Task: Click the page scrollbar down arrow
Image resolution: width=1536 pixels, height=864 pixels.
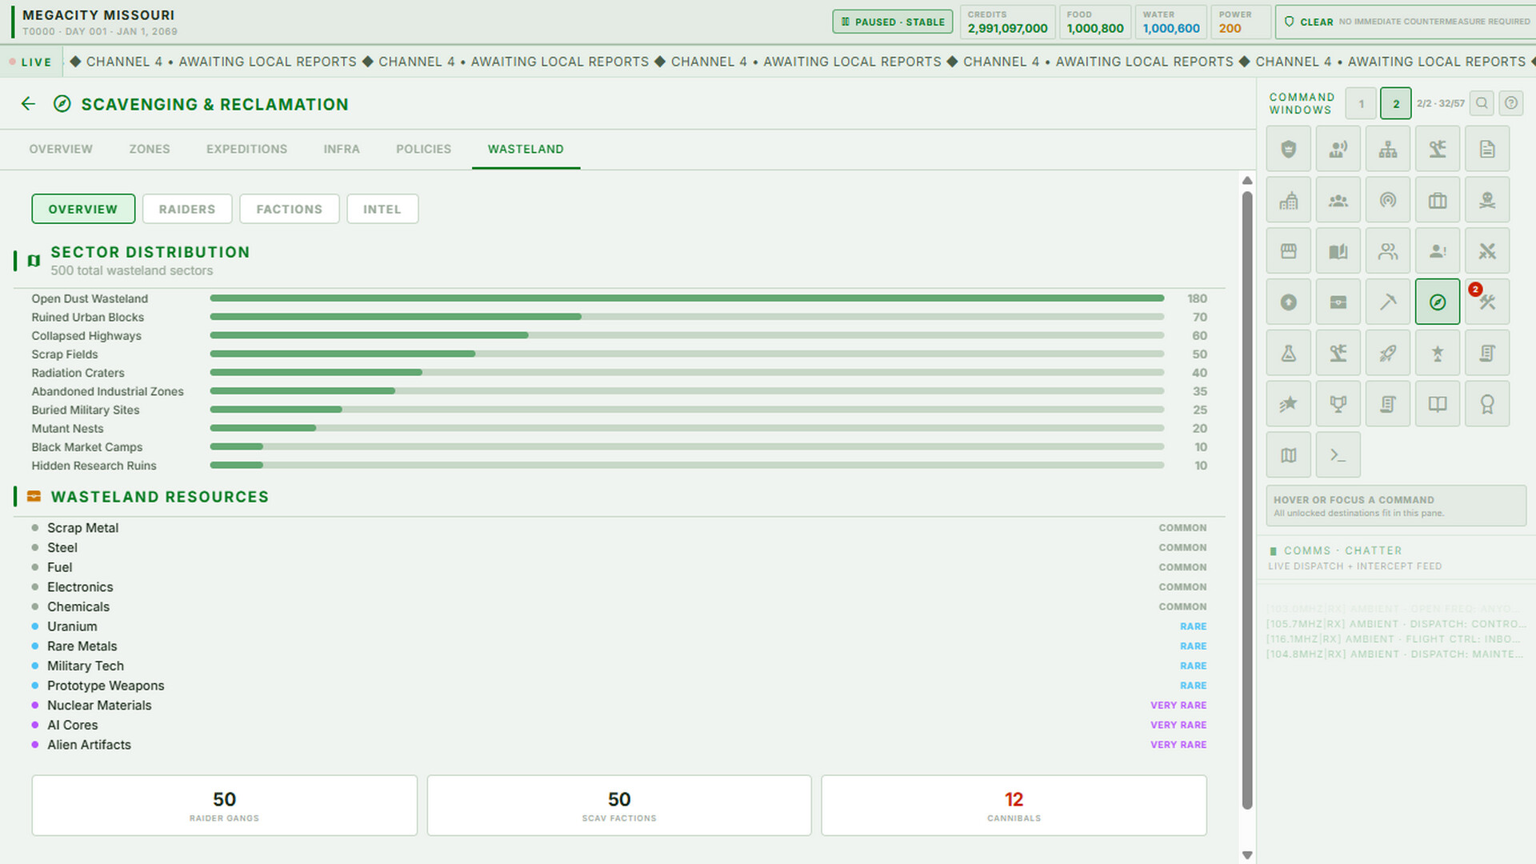Action: [1247, 855]
